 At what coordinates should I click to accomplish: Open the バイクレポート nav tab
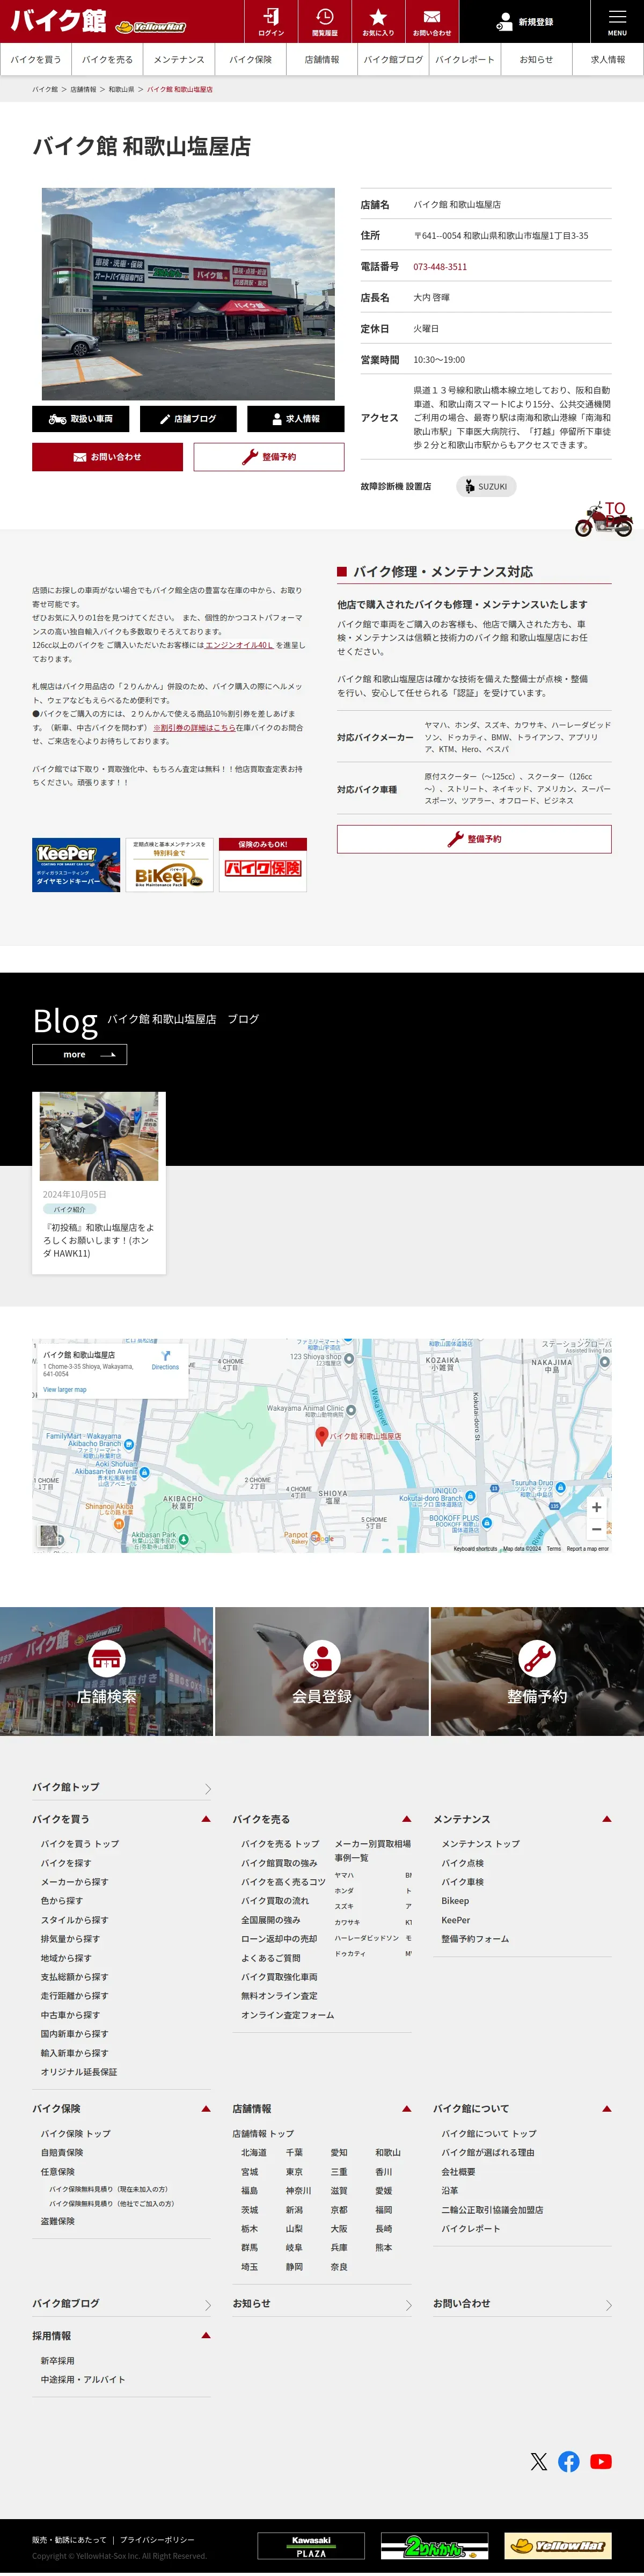(x=465, y=60)
